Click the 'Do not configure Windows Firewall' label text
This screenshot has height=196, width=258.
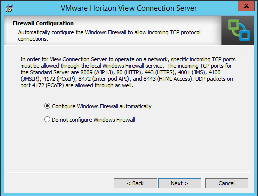click(93, 120)
